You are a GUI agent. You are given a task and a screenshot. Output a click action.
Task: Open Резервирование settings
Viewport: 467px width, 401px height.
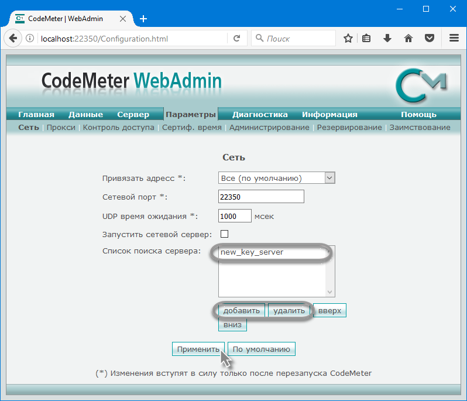coord(349,128)
